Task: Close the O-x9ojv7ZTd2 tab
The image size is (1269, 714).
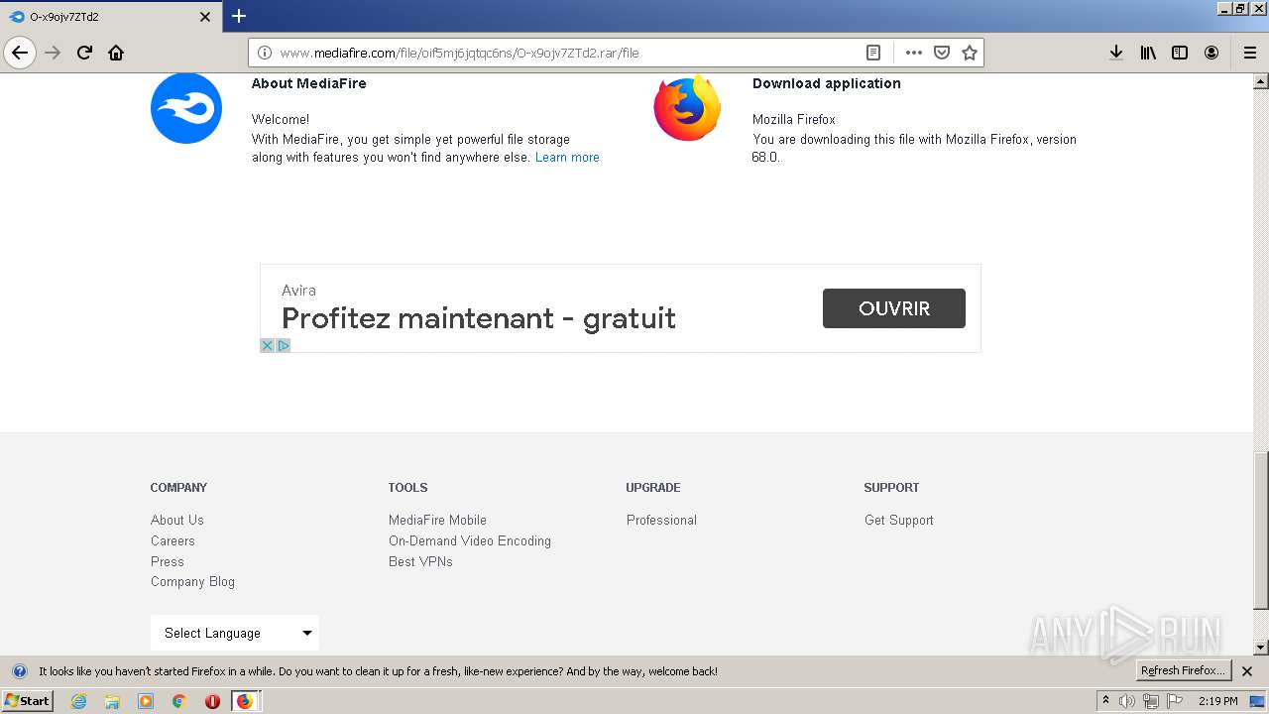Action: [x=205, y=17]
